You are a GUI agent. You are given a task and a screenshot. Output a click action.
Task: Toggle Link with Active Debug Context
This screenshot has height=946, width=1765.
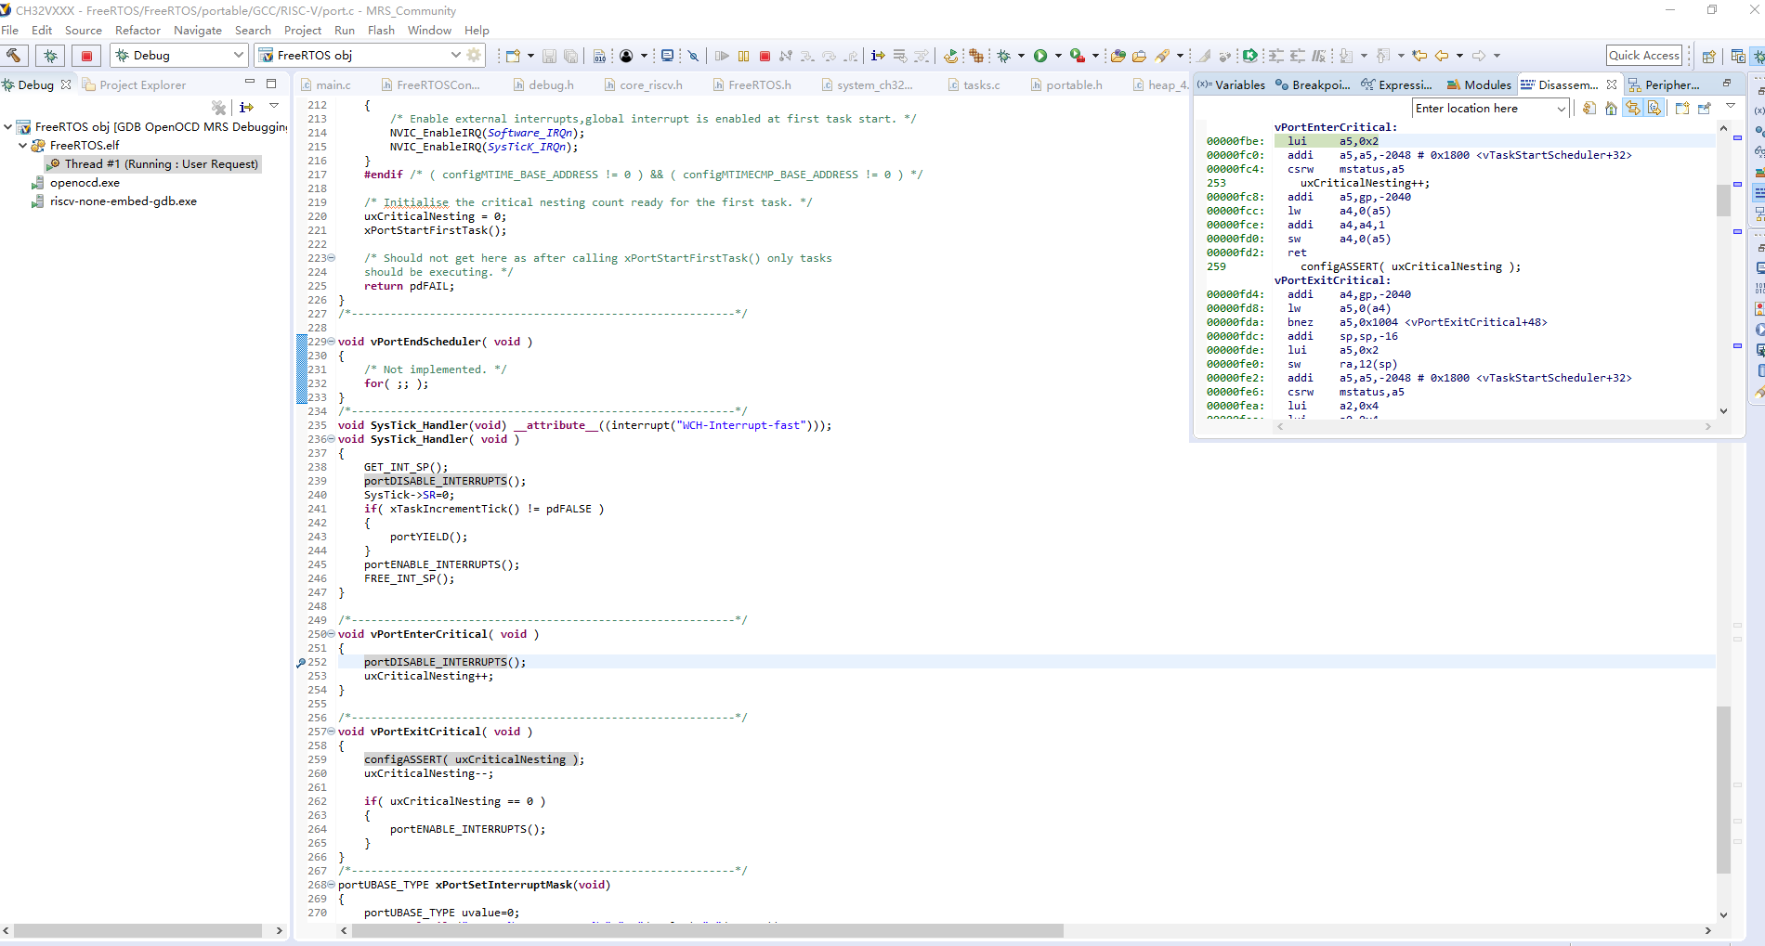[1632, 109]
